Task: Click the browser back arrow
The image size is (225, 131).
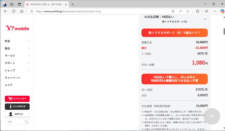Action: 5,11
